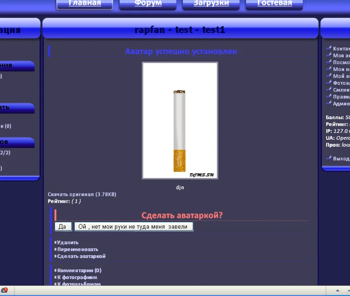Image resolution: width=350 pixels, height=296 pixels.
Task: Click the pin icon beside Посмо… link
Action: click(x=329, y=62)
